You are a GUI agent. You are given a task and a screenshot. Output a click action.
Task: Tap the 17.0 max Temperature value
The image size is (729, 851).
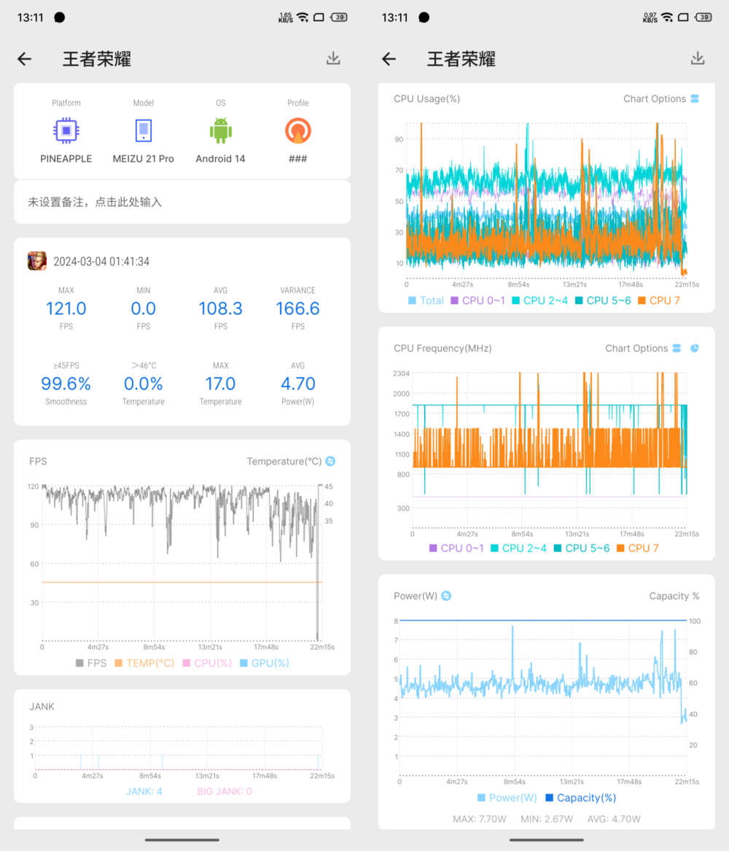[220, 384]
